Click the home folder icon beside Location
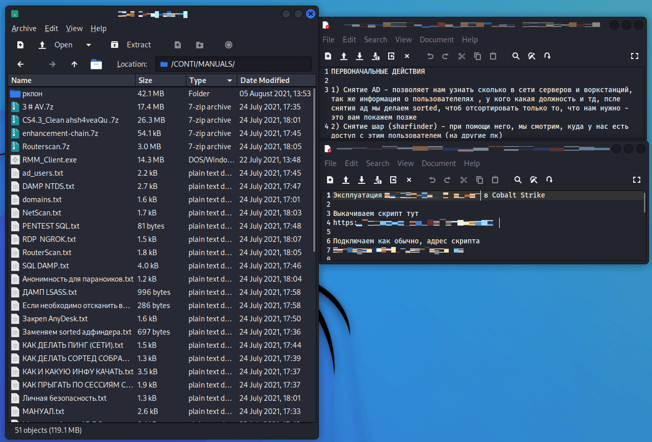The height and width of the screenshot is (442, 652). pos(96,64)
